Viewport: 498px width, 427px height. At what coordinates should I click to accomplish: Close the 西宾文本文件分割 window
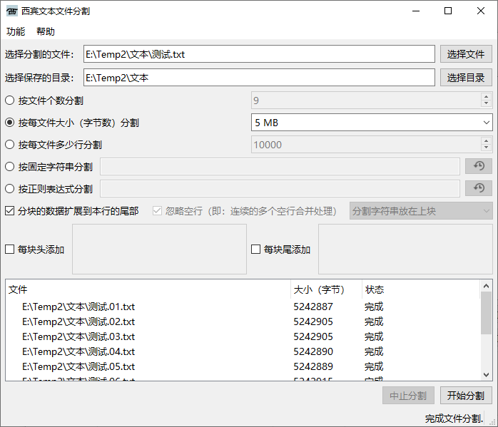481,11
